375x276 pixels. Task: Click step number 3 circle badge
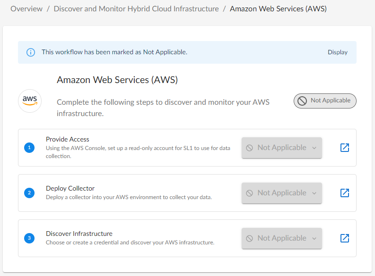click(x=29, y=238)
